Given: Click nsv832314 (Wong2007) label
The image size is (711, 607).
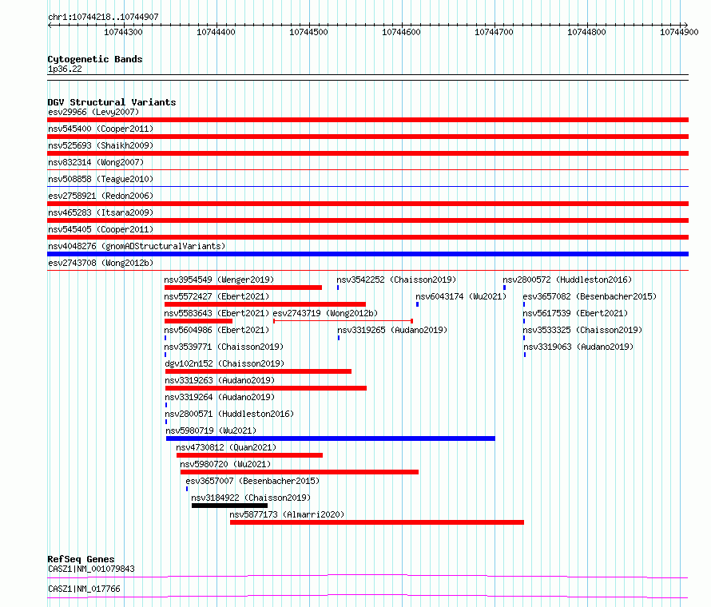Looking at the screenshot, I should pos(96,162).
